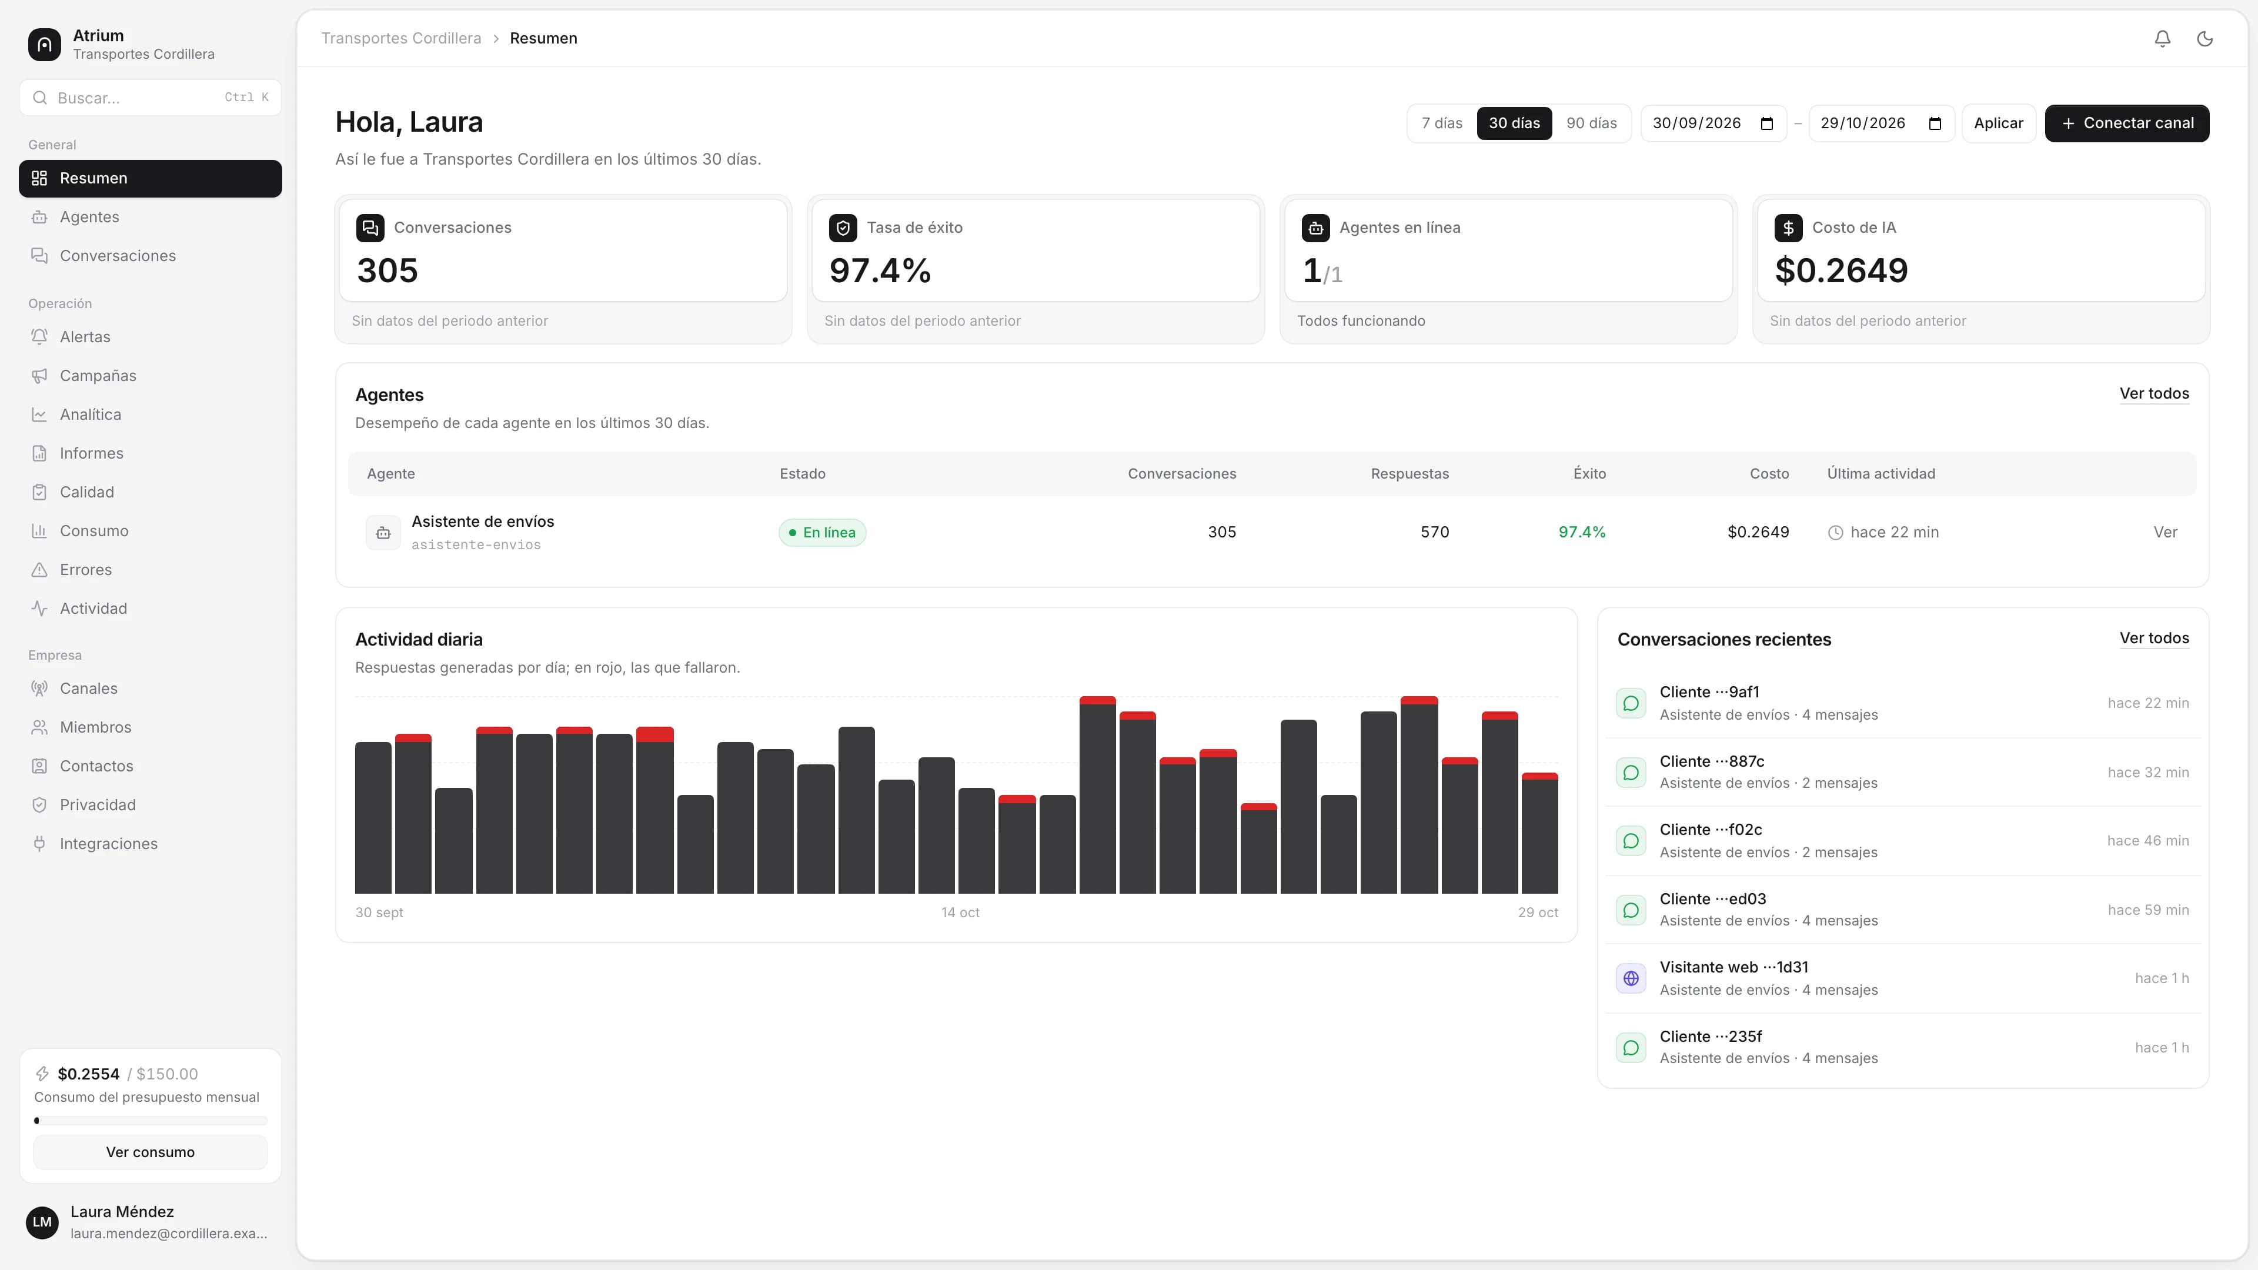
Task: Click the Laura Méndez profile name
Action: (x=122, y=1212)
